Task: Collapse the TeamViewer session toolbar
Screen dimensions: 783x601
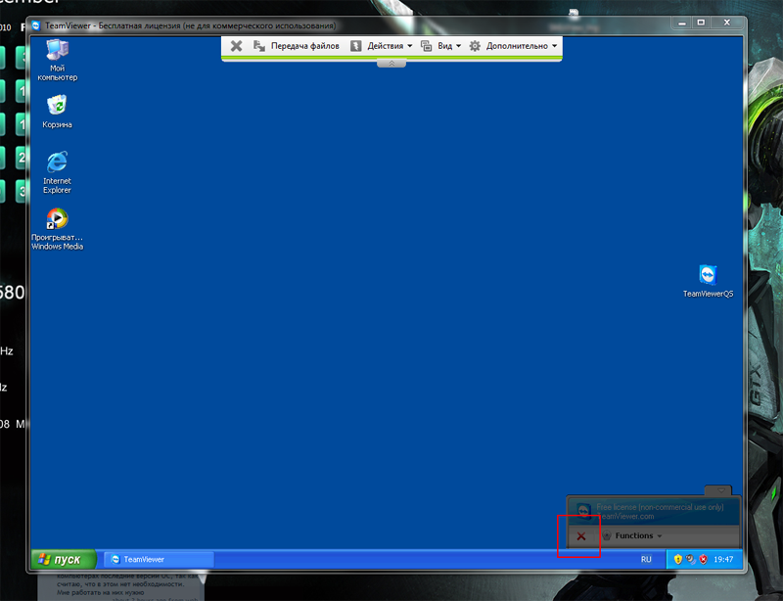Action: coord(391,64)
